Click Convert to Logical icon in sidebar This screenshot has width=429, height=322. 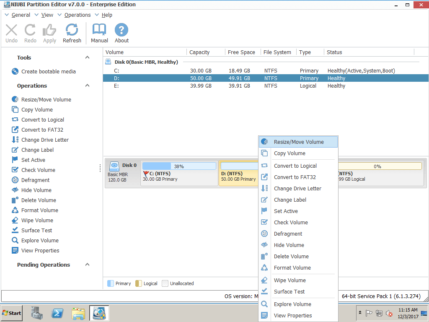point(15,119)
